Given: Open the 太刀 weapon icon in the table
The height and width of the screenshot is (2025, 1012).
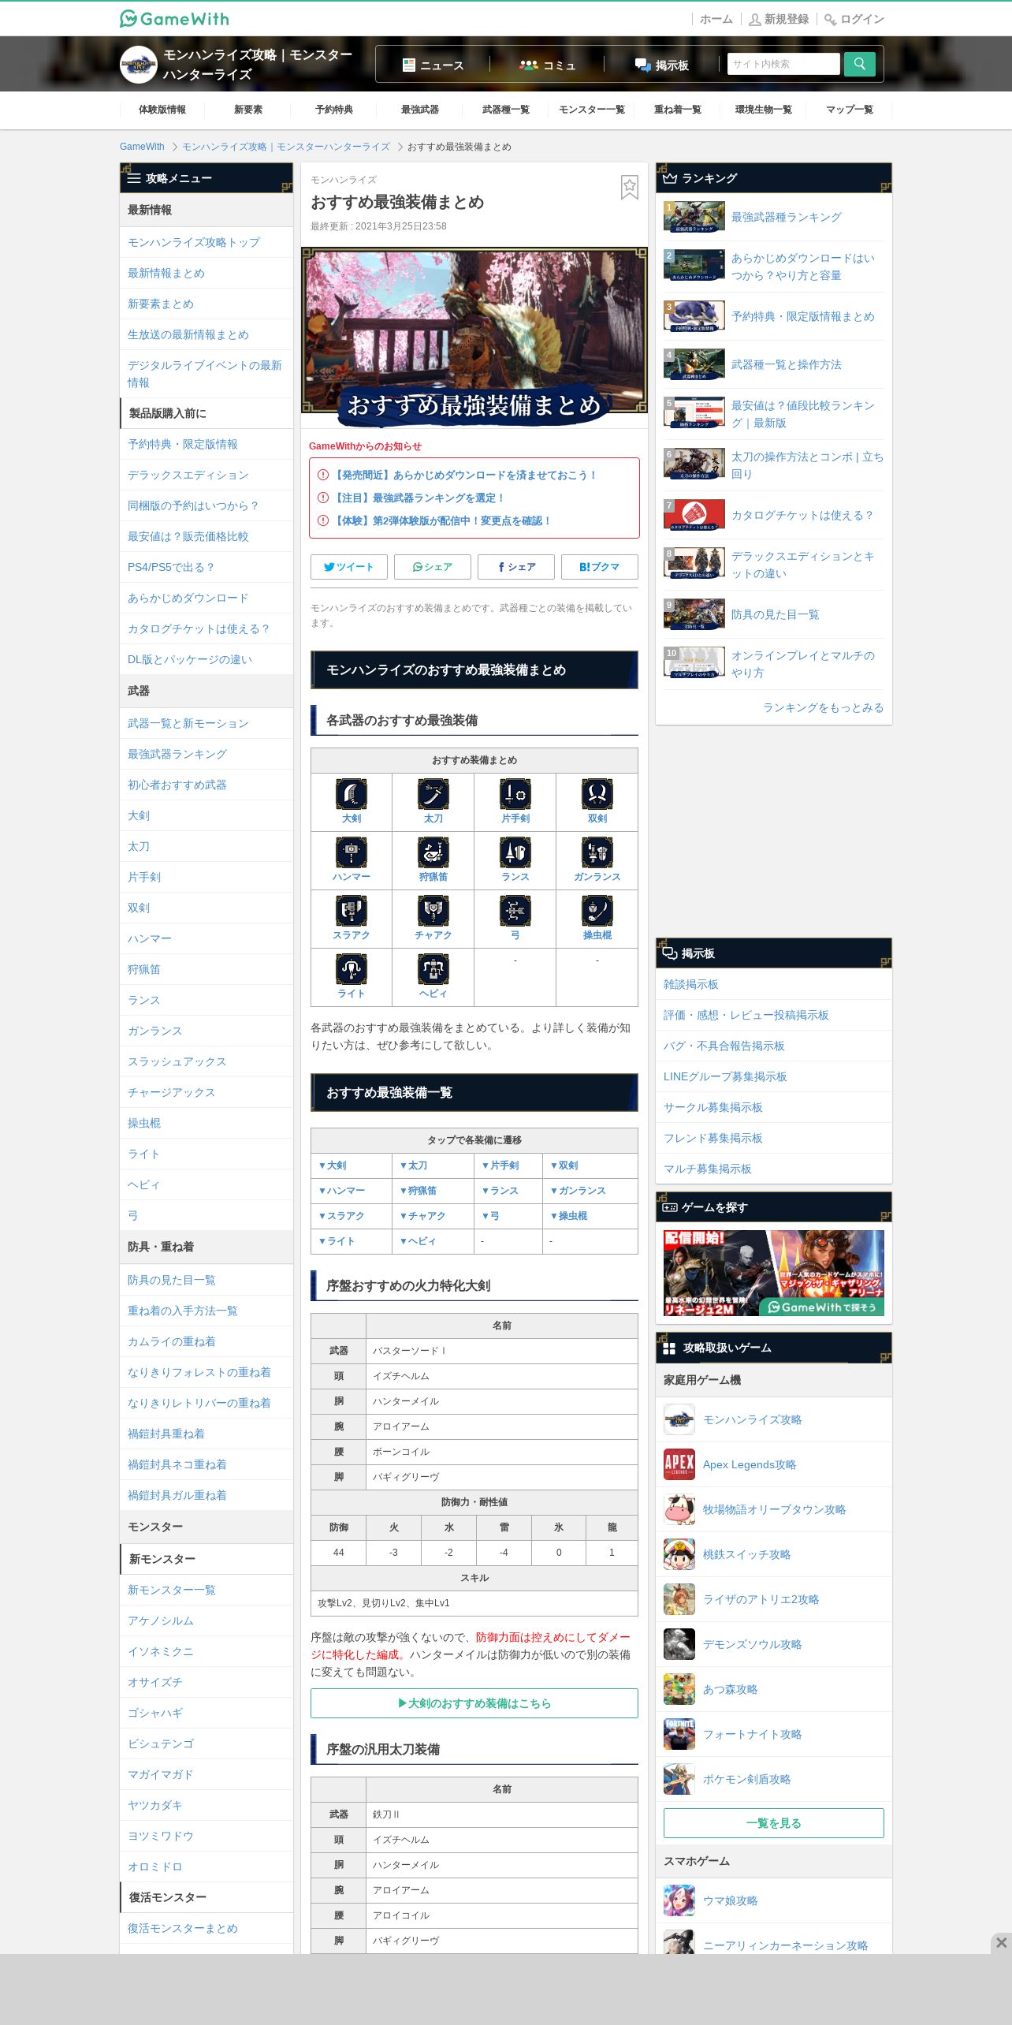Looking at the screenshot, I should pos(433,793).
